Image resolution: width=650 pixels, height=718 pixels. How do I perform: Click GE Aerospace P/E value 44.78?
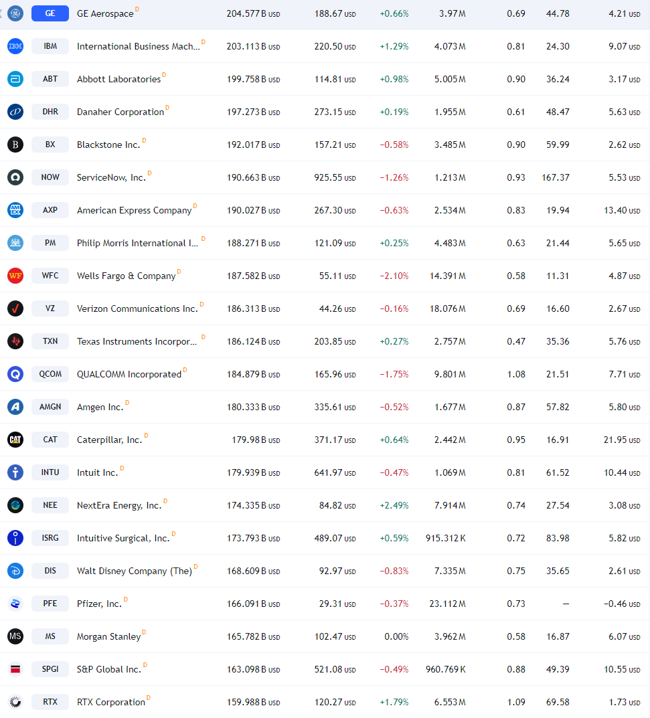pos(558,14)
